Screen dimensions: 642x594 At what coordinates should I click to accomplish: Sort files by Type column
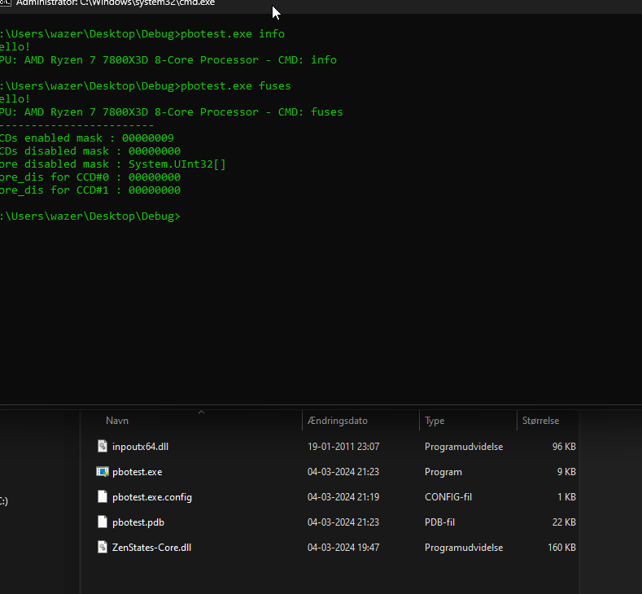point(435,421)
